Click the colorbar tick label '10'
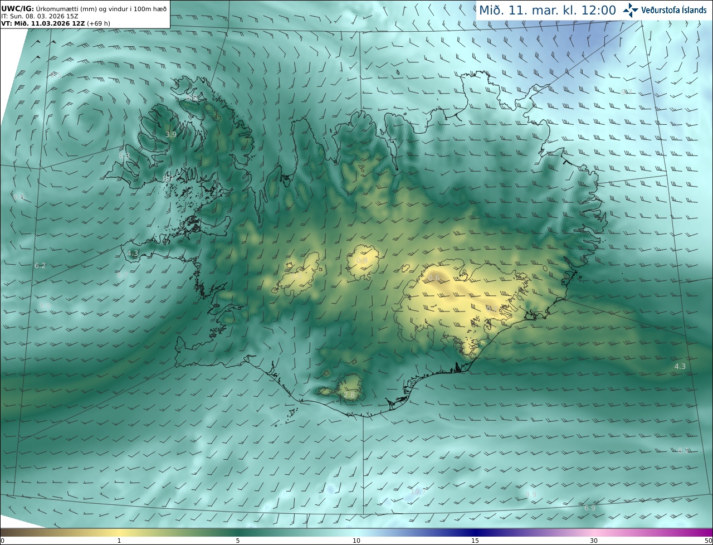Viewport: 713px width, 545px height. tap(356, 541)
